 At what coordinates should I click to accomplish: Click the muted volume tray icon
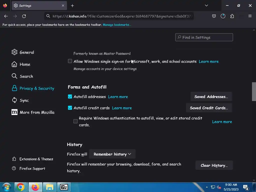219,187
